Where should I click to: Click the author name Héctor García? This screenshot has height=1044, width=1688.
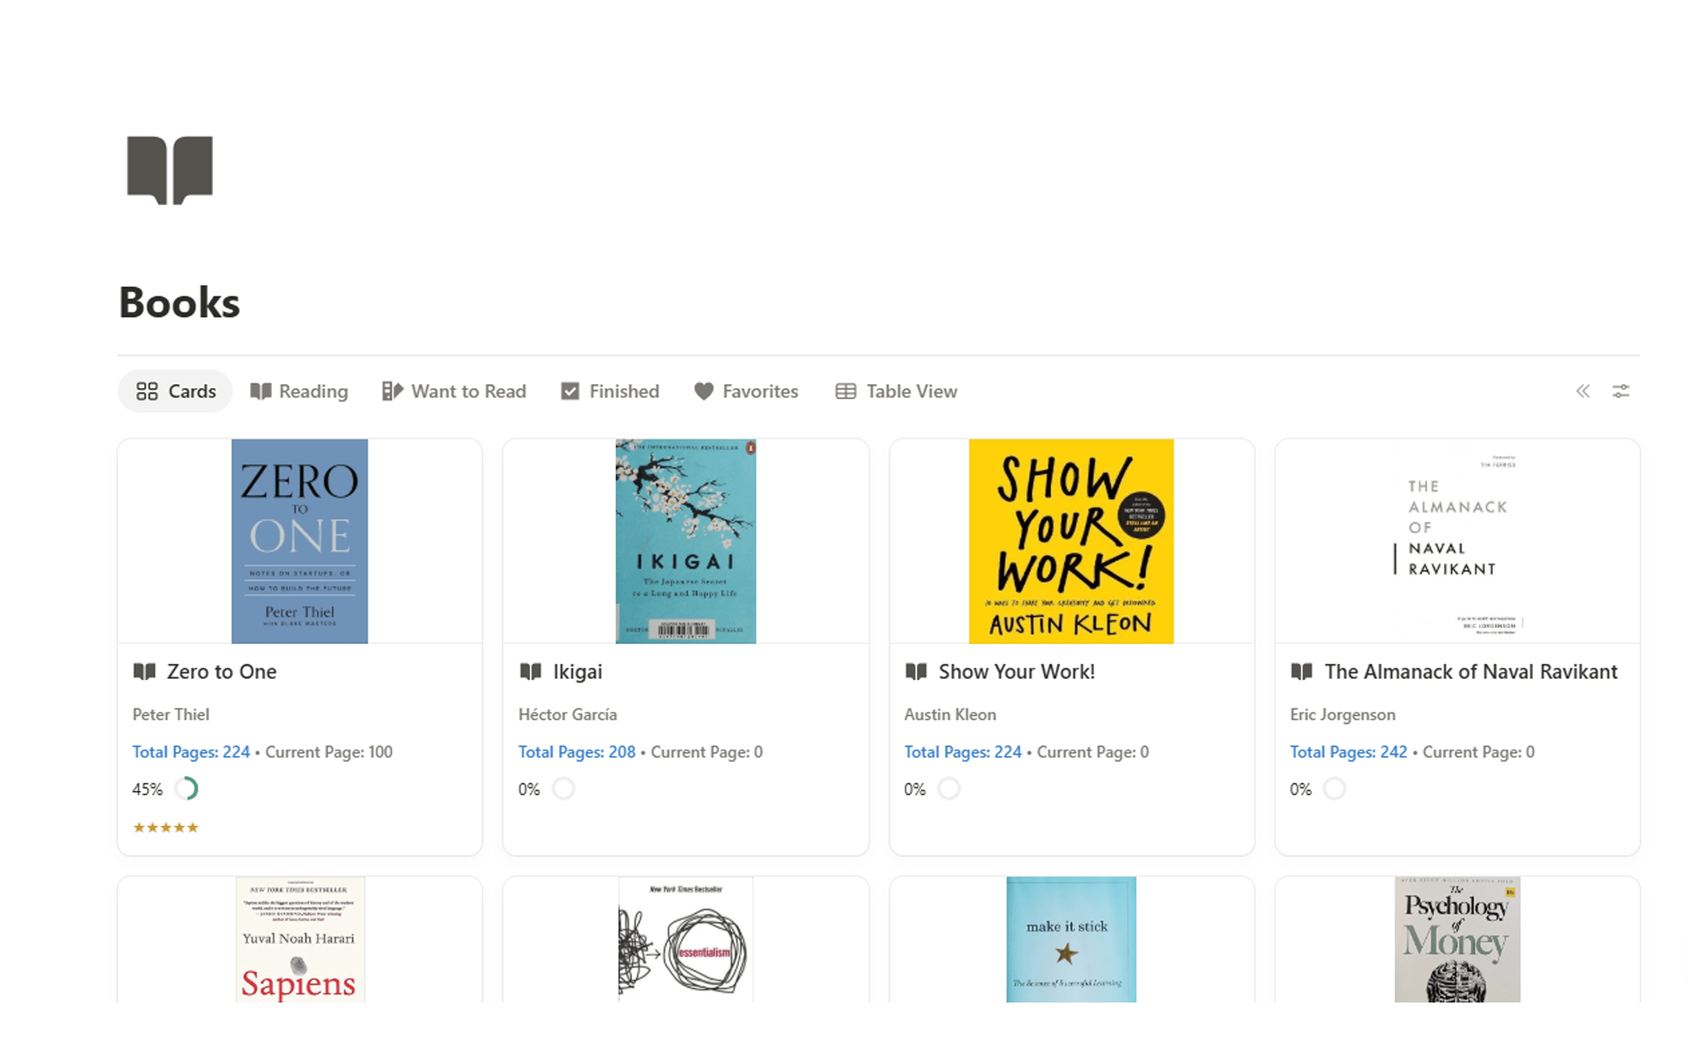pos(568,714)
